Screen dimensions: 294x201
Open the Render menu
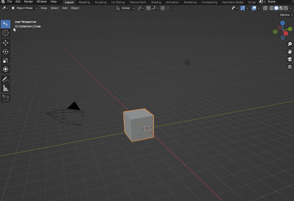point(28,2)
